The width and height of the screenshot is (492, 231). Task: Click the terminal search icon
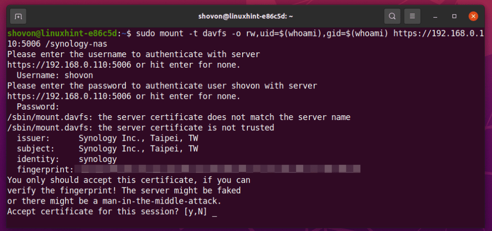[392, 16]
